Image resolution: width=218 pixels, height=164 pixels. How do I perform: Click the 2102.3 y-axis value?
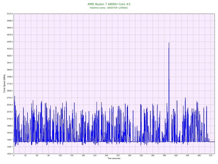point(10,119)
